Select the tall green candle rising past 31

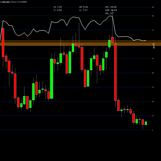52,79
